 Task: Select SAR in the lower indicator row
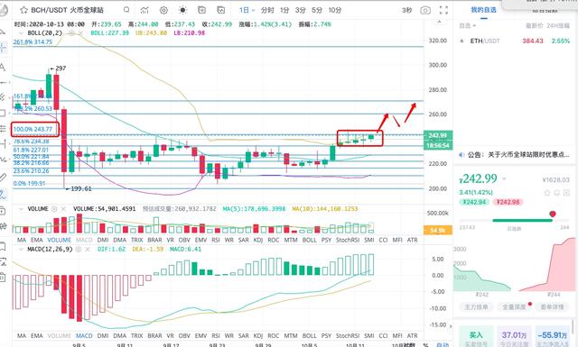coord(243,335)
